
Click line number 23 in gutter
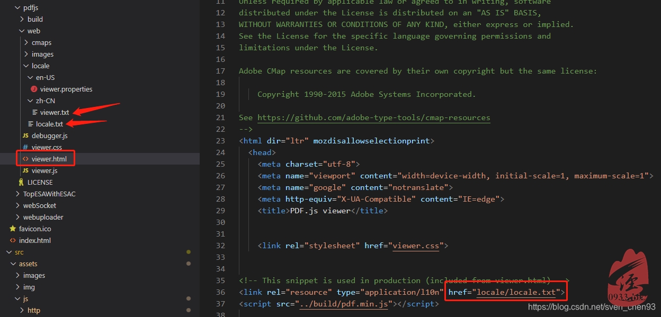pyautogui.click(x=221, y=141)
